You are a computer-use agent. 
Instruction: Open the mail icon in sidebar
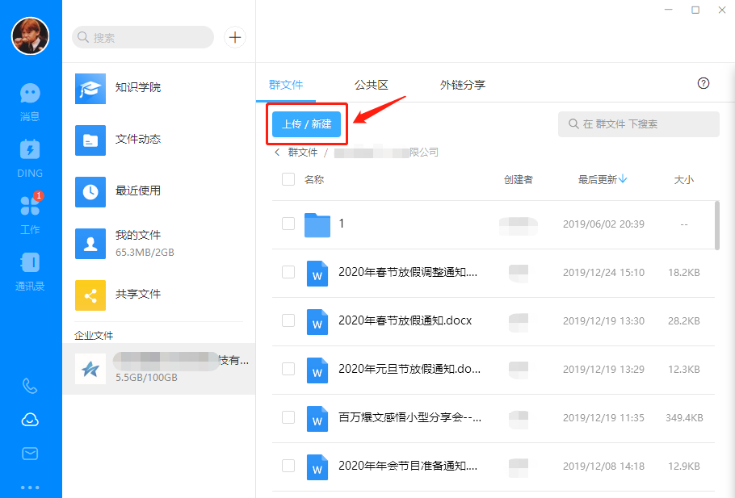(x=29, y=454)
